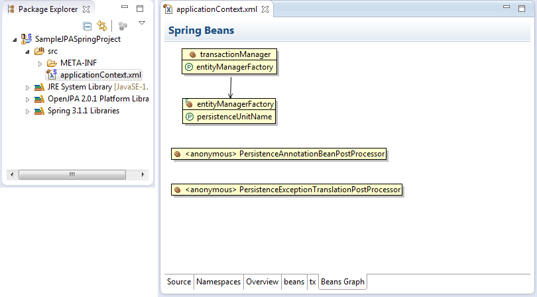The height and width of the screenshot is (297, 537).
Task: Click bean icon of PersistenceAnnotationBeanPostProcessor
Action: pyautogui.click(x=178, y=154)
